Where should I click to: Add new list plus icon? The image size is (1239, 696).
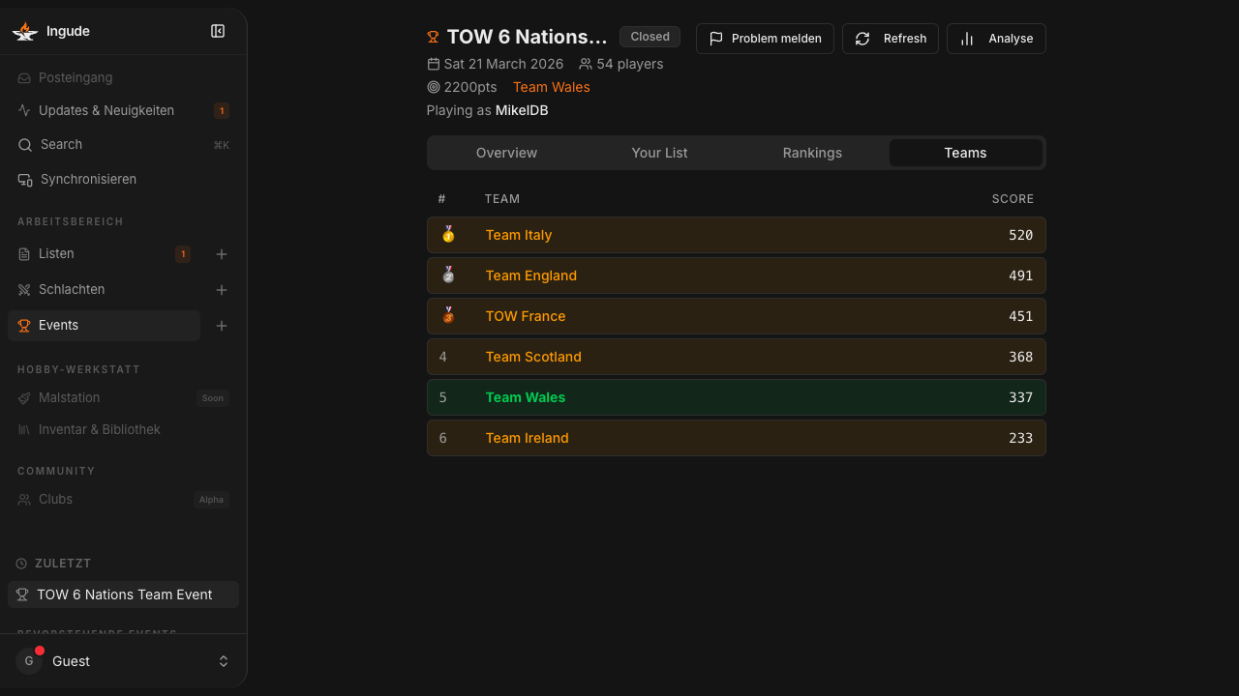click(222, 254)
